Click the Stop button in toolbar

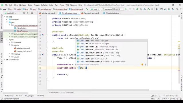pyautogui.click(x=152, y=9)
